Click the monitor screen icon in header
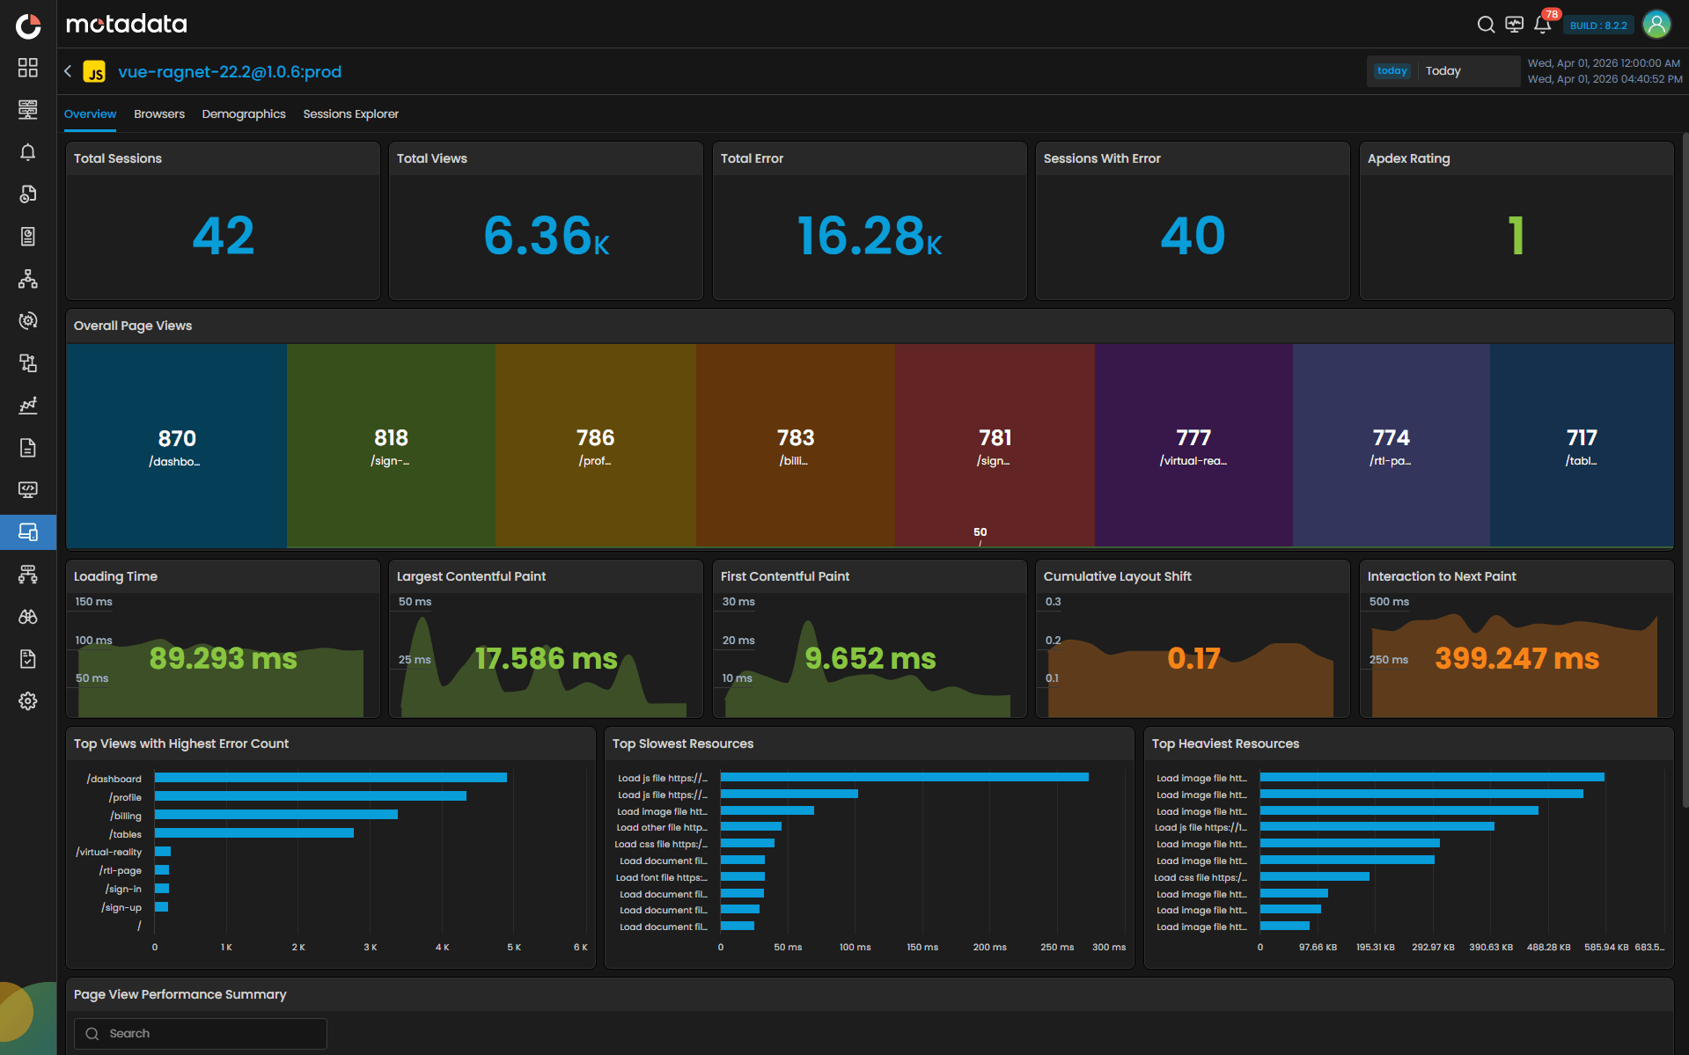Screen dimensions: 1689x1055 pos(1514,25)
